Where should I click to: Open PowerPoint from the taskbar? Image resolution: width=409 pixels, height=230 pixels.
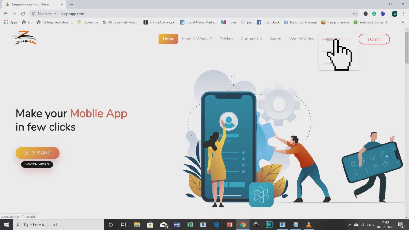pos(229,225)
